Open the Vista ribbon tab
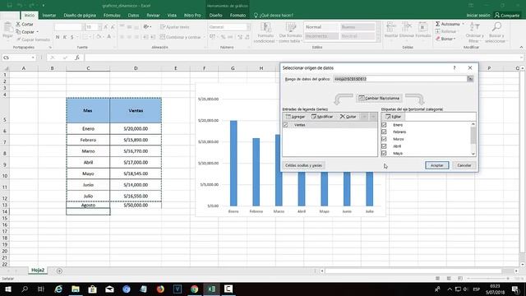The width and height of the screenshot is (526, 296). pyautogui.click(x=172, y=15)
